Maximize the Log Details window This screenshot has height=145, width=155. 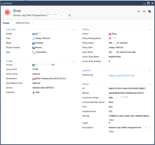(148, 3)
